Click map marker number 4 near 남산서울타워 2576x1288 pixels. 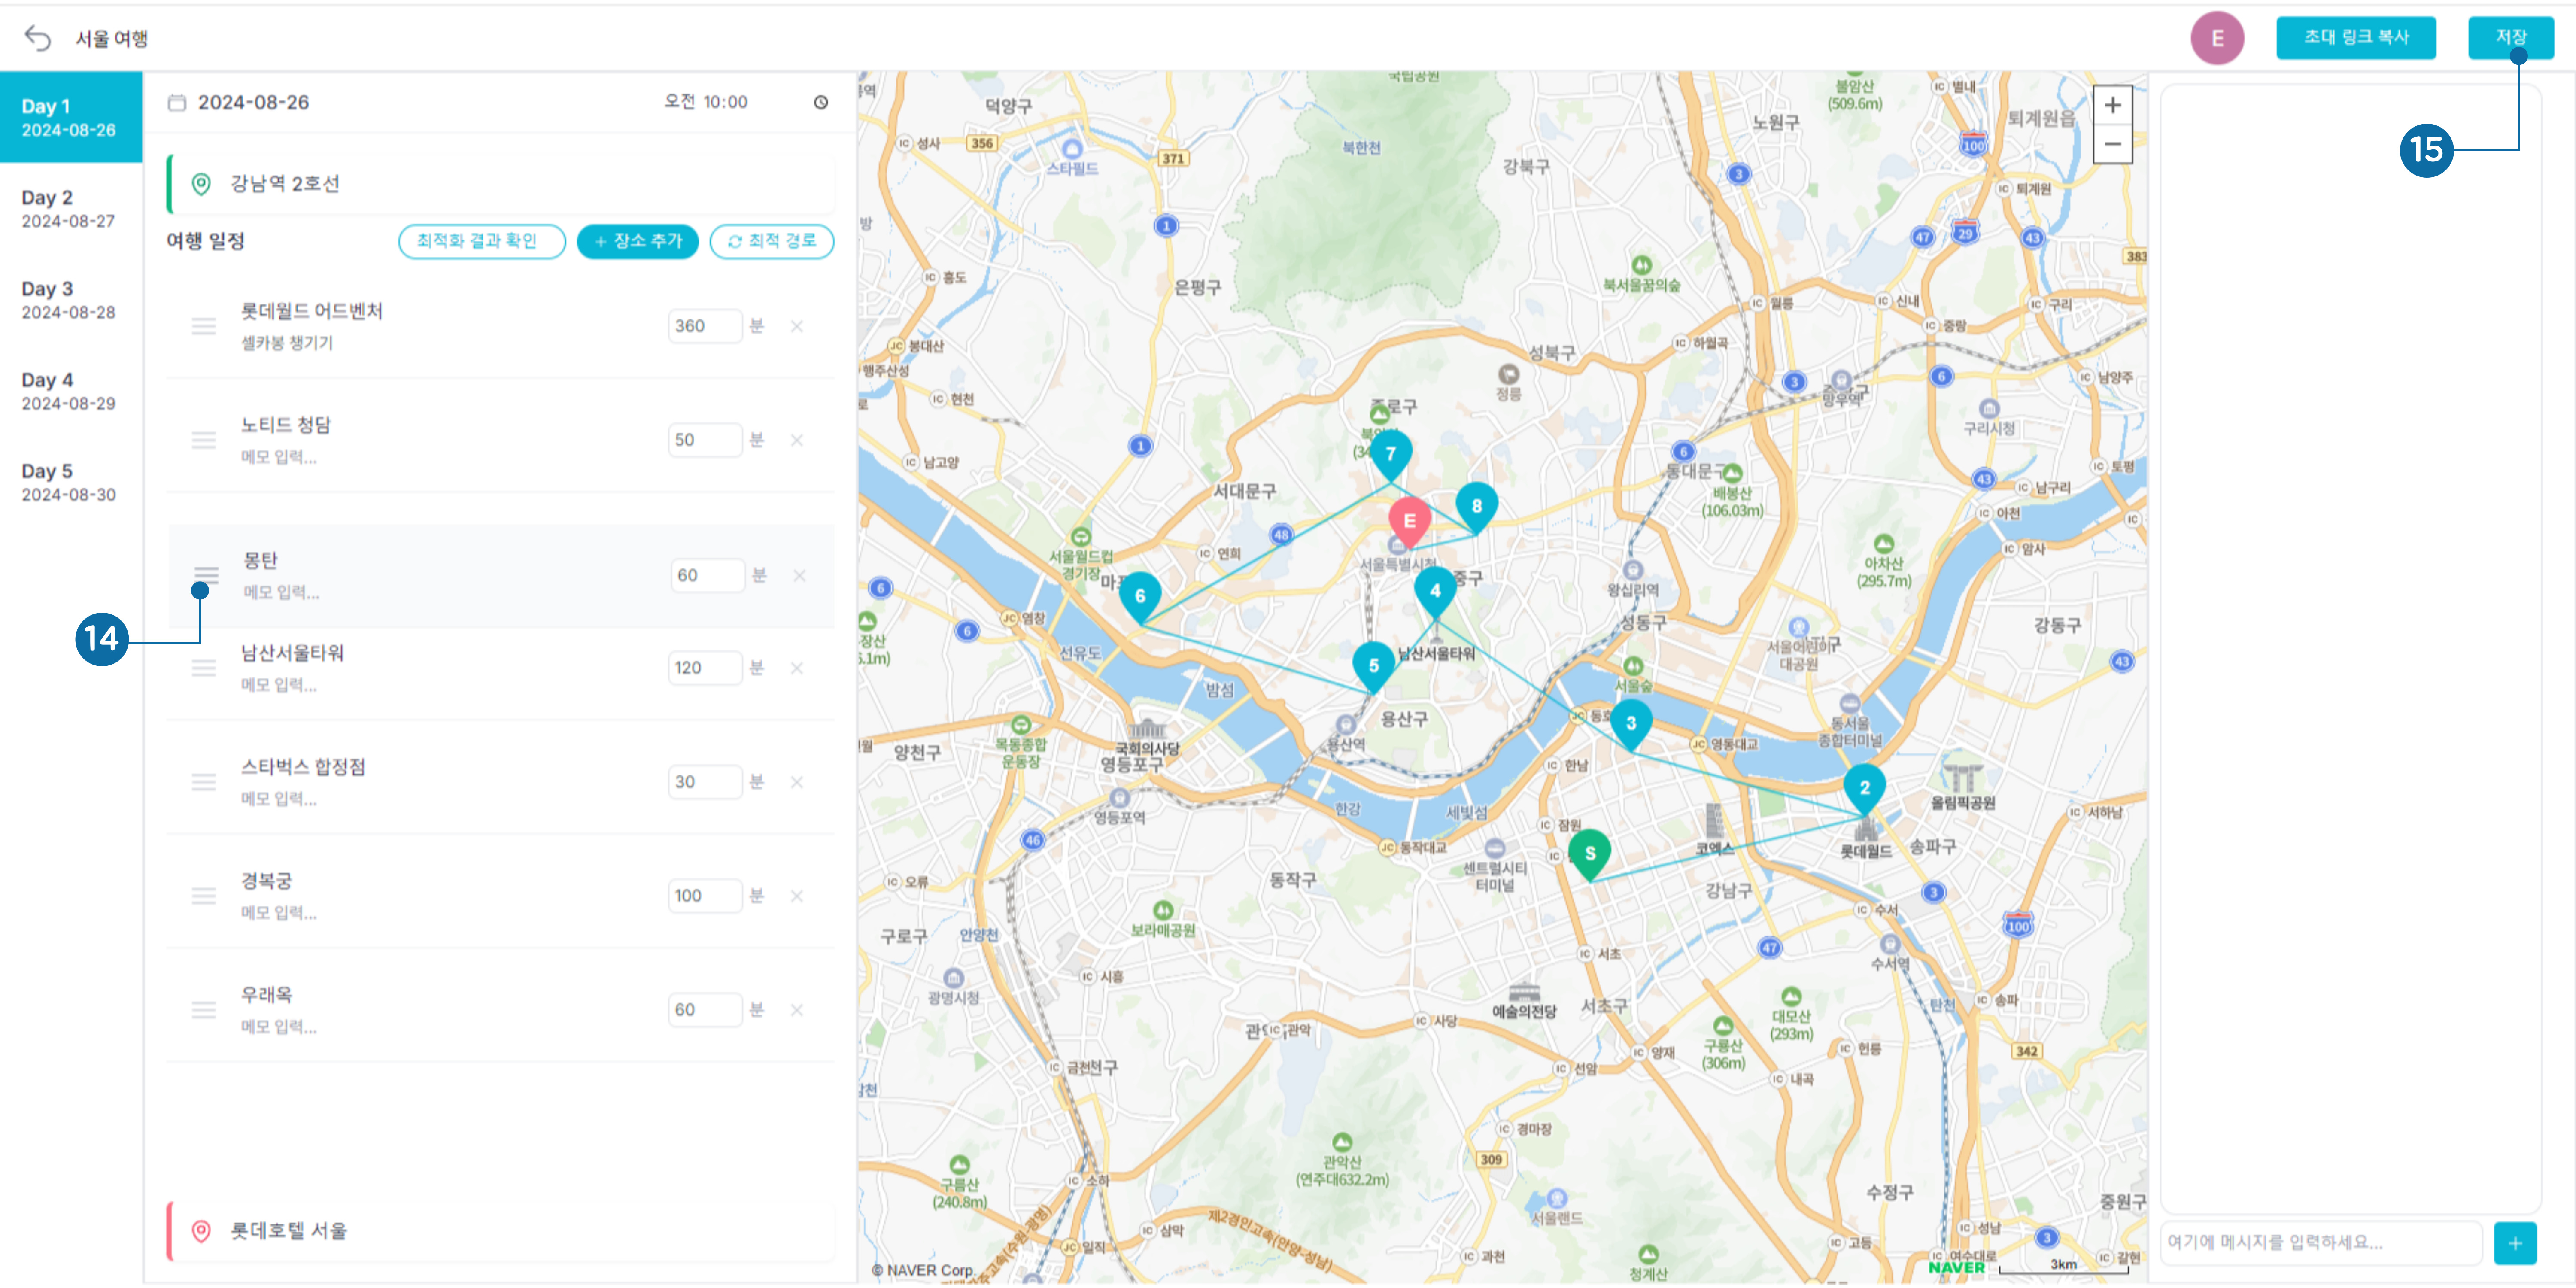tap(1435, 592)
